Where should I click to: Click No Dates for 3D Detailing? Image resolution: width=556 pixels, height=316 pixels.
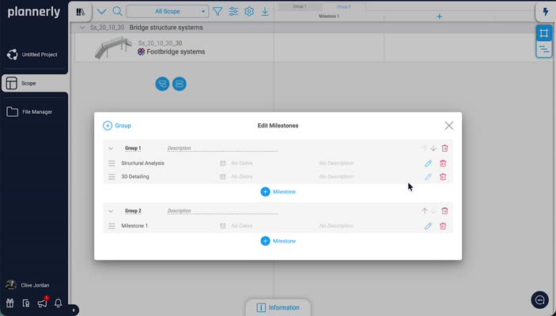242,177
